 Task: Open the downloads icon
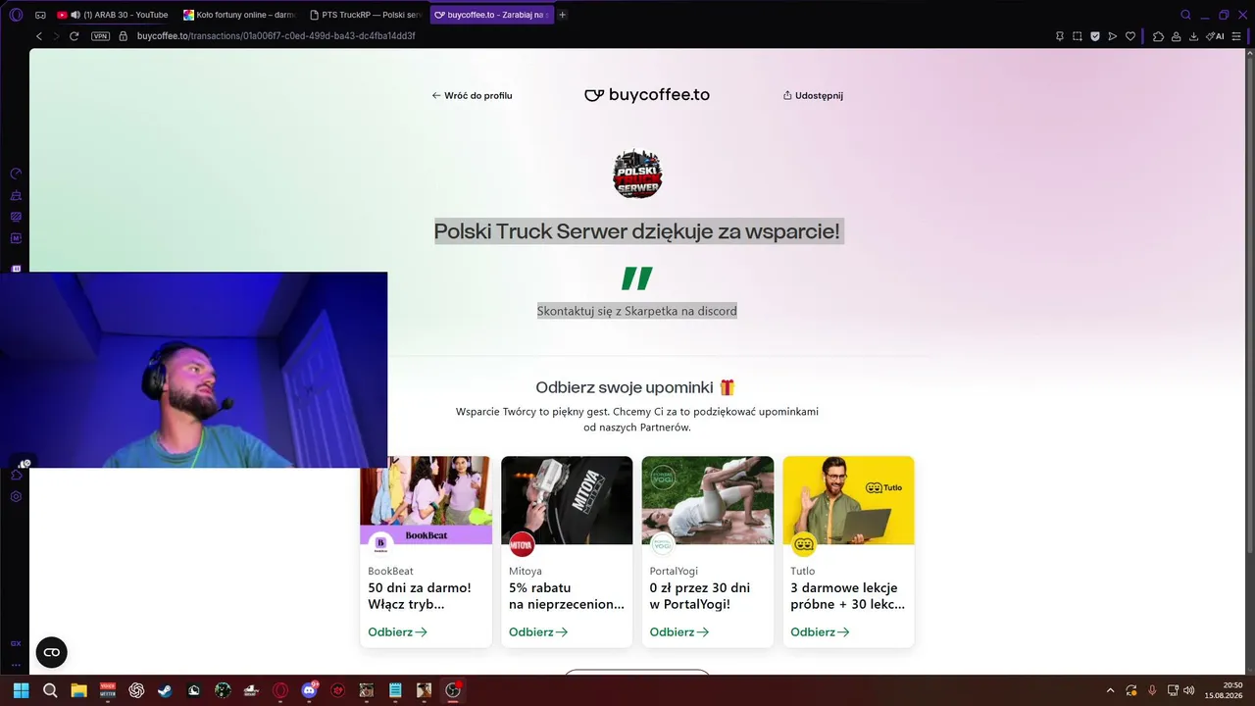[x=1193, y=36]
